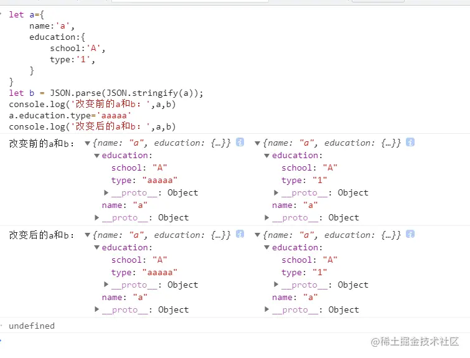
Task: Click type: "1" in 改变后 right object
Action: pyautogui.click(x=304, y=272)
